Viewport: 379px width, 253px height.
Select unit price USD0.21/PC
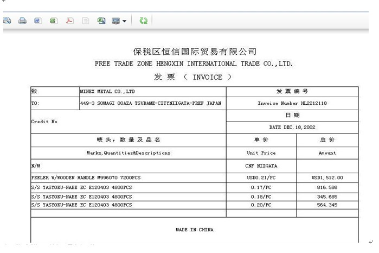click(x=261, y=178)
